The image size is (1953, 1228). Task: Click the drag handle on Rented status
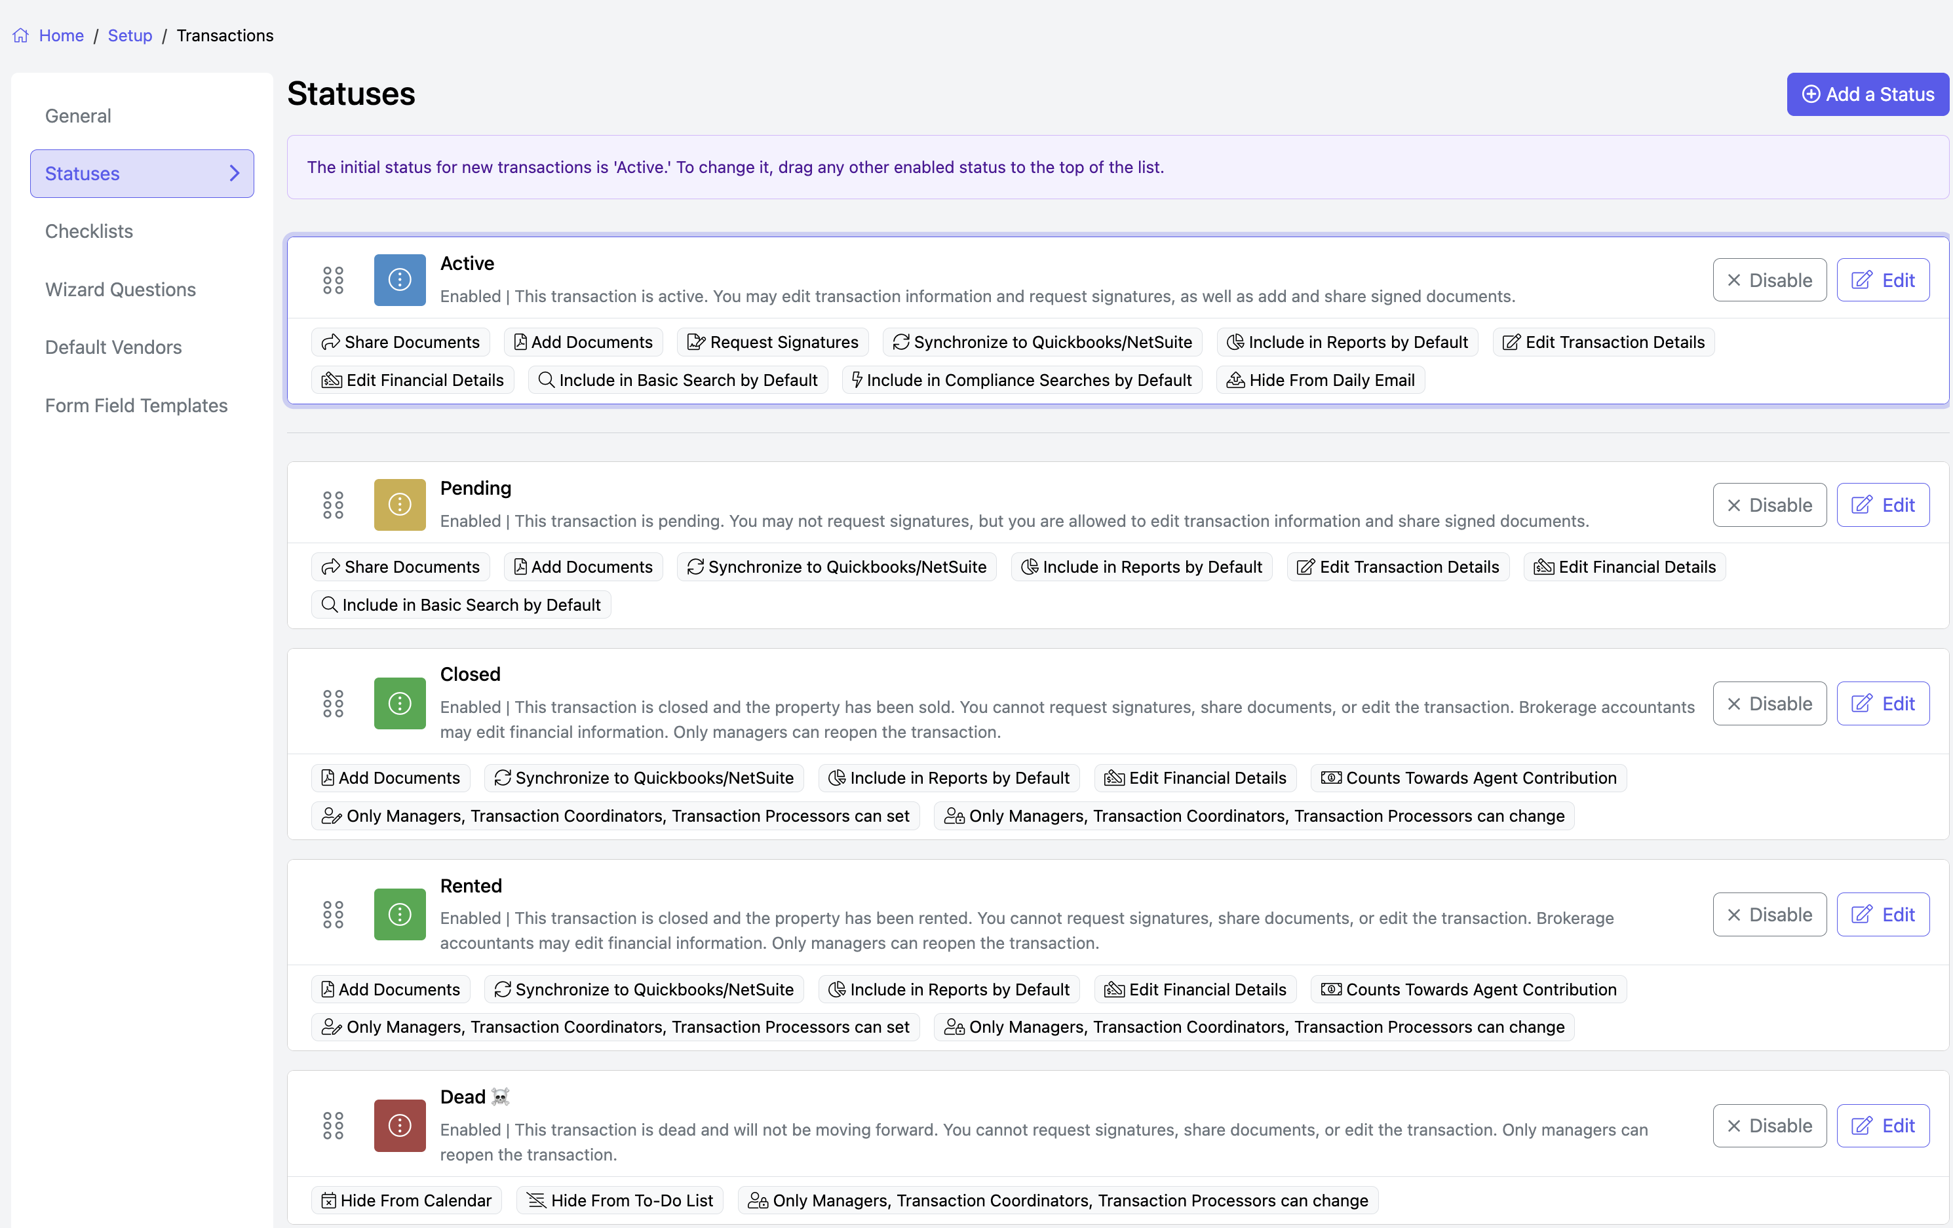click(x=332, y=914)
